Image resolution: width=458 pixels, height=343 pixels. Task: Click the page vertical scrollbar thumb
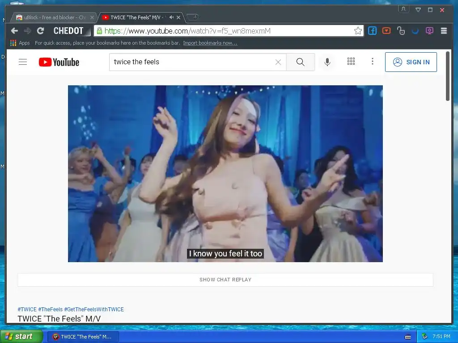point(447,76)
